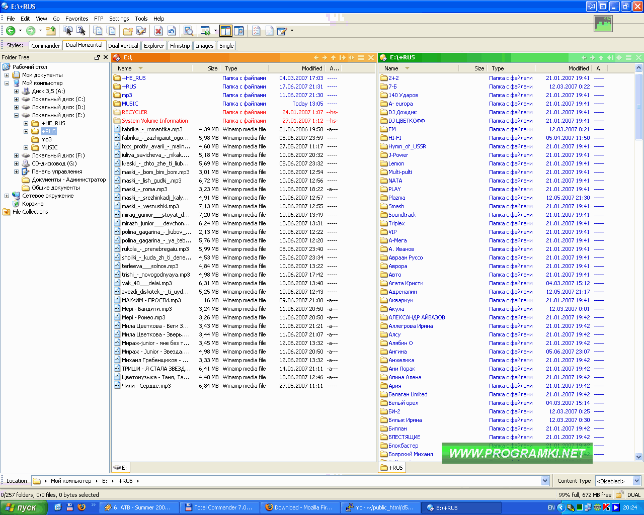Expand Сетевое окружение in folder tree
This screenshot has height=515, width=644.
pos(7,196)
